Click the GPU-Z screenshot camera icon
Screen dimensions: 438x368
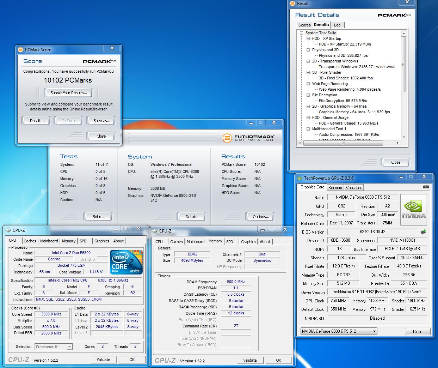426,187
